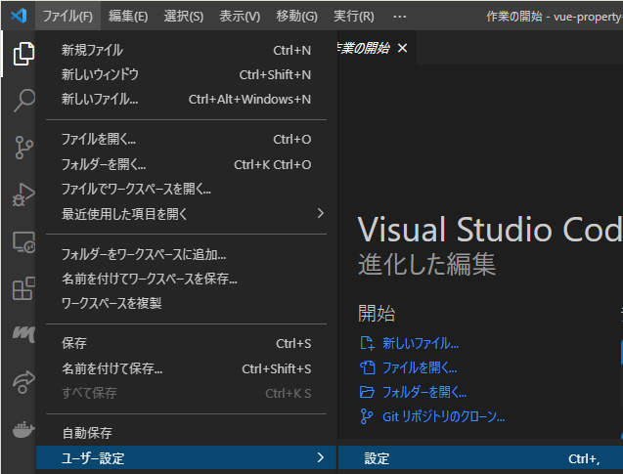Click ファイルを開く... link on welcome page

pos(420,368)
